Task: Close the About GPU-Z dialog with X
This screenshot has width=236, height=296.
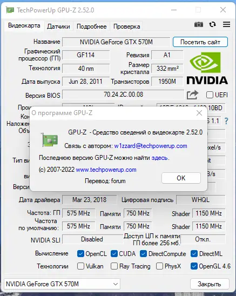Action: click(199, 113)
